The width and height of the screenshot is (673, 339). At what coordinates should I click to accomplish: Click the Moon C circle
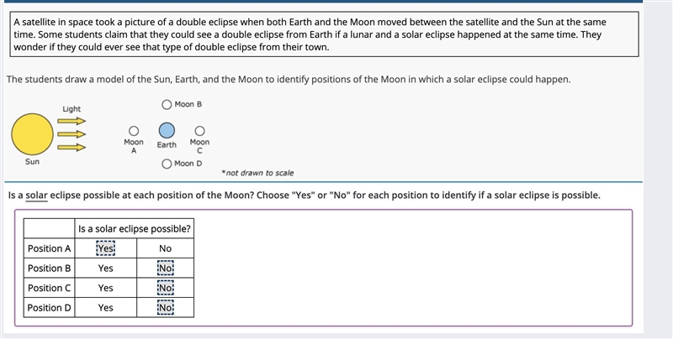pos(199,131)
